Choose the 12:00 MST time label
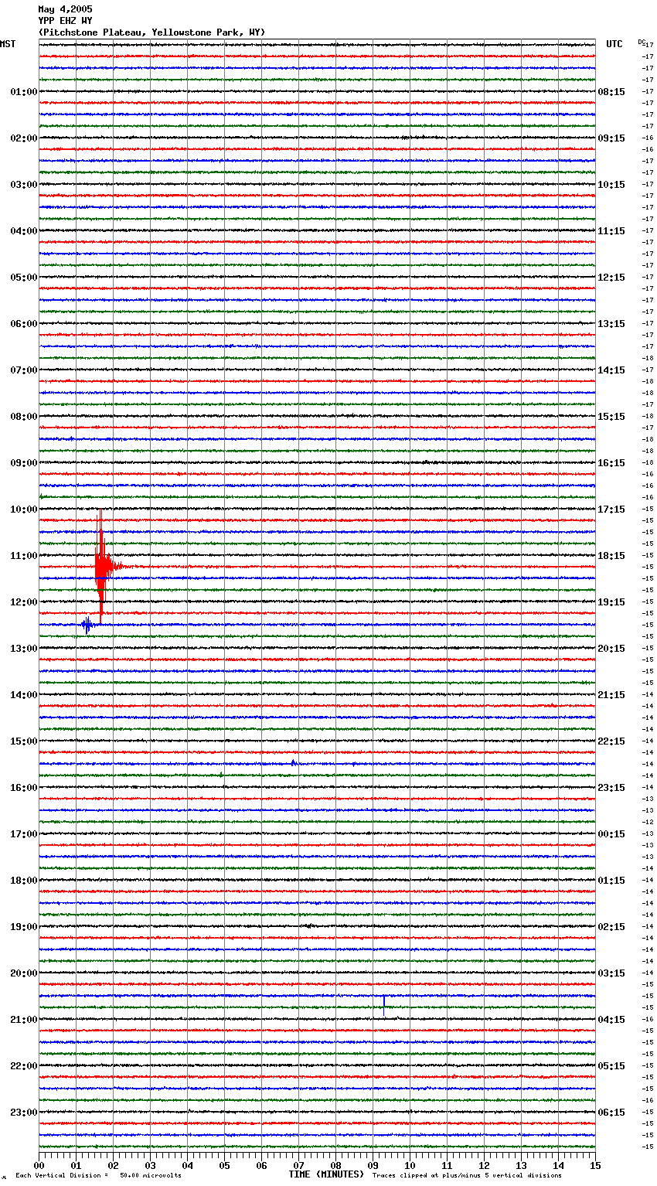The image size is (657, 1186). [24, 602]
